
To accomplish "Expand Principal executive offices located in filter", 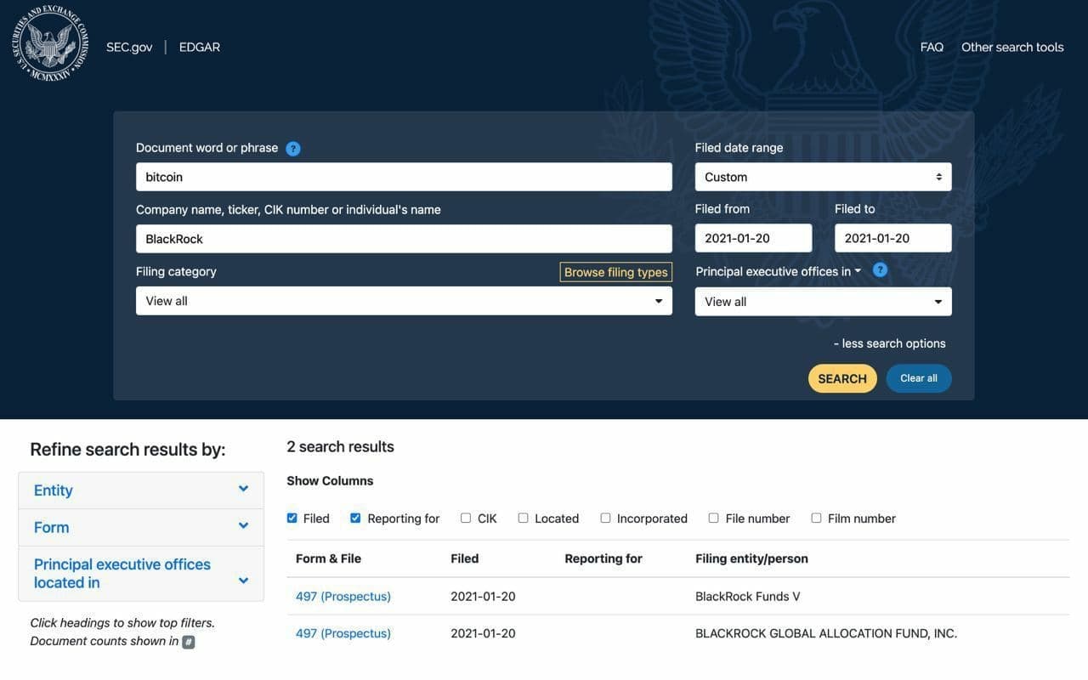I will point(141,574).
